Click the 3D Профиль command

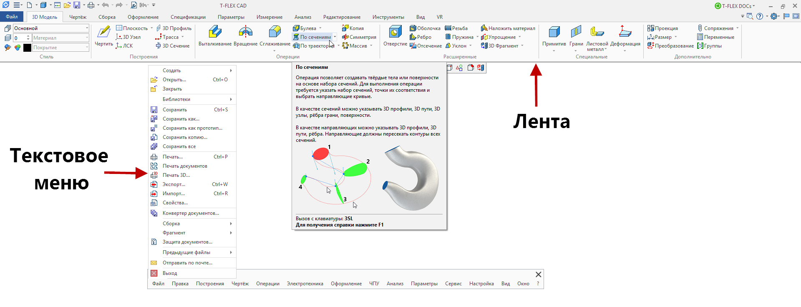coord(174,28)
